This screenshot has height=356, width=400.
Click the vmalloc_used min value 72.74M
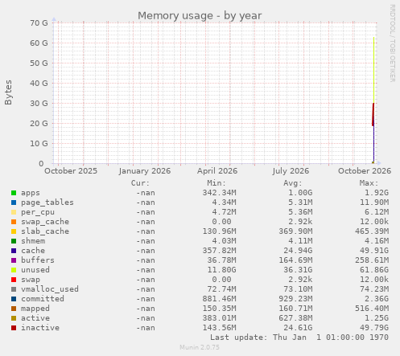(x=221, y=289)
